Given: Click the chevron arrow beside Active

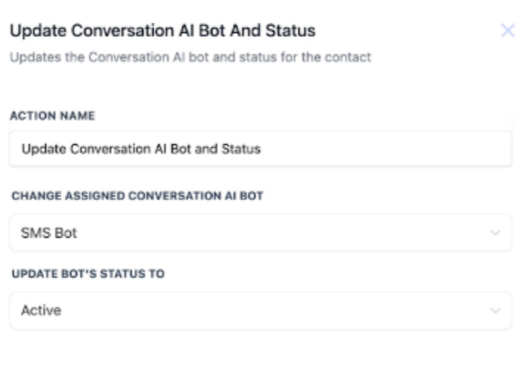Looking at the screenshot, I should (x=495, y=311).
